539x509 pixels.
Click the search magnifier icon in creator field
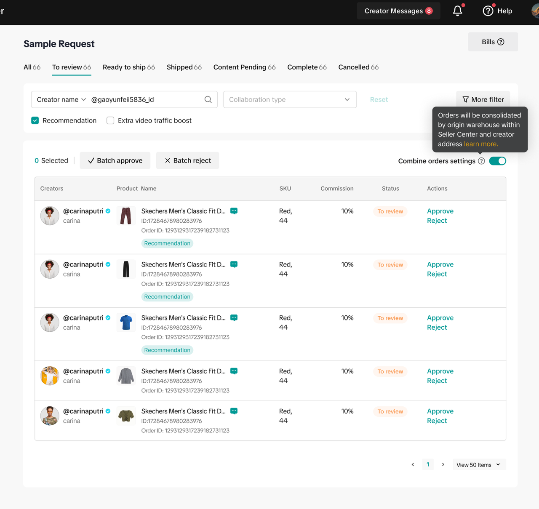click(208, 100)
